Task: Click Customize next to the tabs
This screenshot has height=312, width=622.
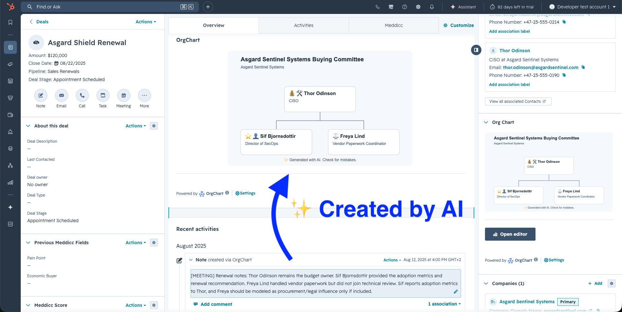Action: pyautogui.click(x=458, y=25)
